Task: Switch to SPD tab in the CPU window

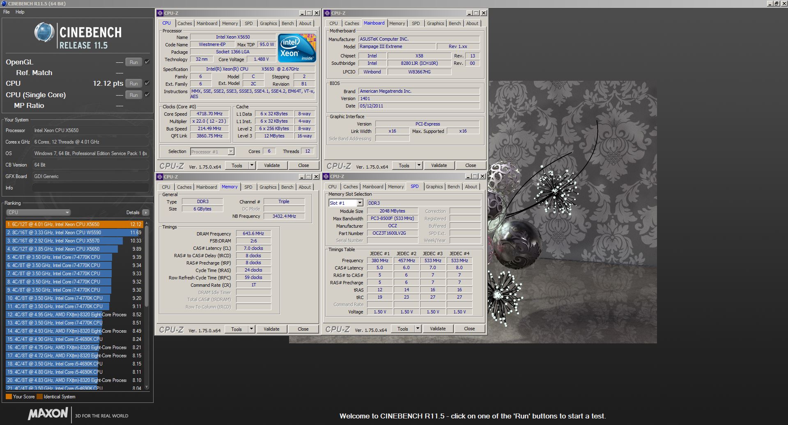Action: [249, 23]
